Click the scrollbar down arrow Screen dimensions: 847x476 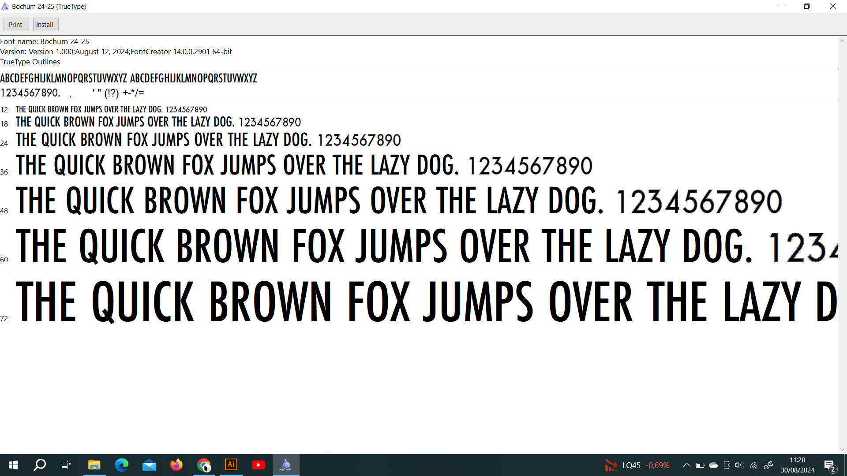coord(842,449)
